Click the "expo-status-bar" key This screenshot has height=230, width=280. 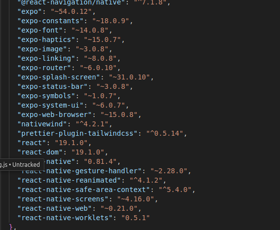click(53, 86)
